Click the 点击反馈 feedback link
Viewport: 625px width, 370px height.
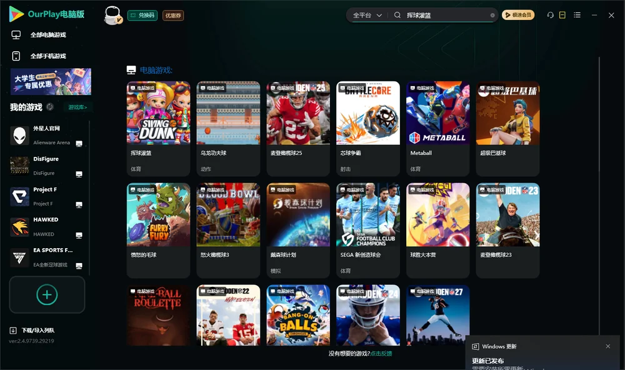(381, 354)
